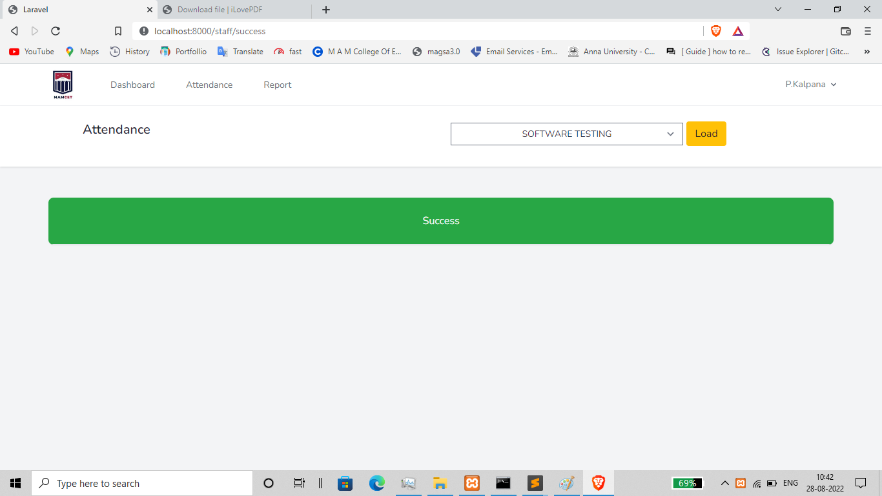
Task: Expand the hidden bookmarks overflow chevron
Action: pos(867,52)
